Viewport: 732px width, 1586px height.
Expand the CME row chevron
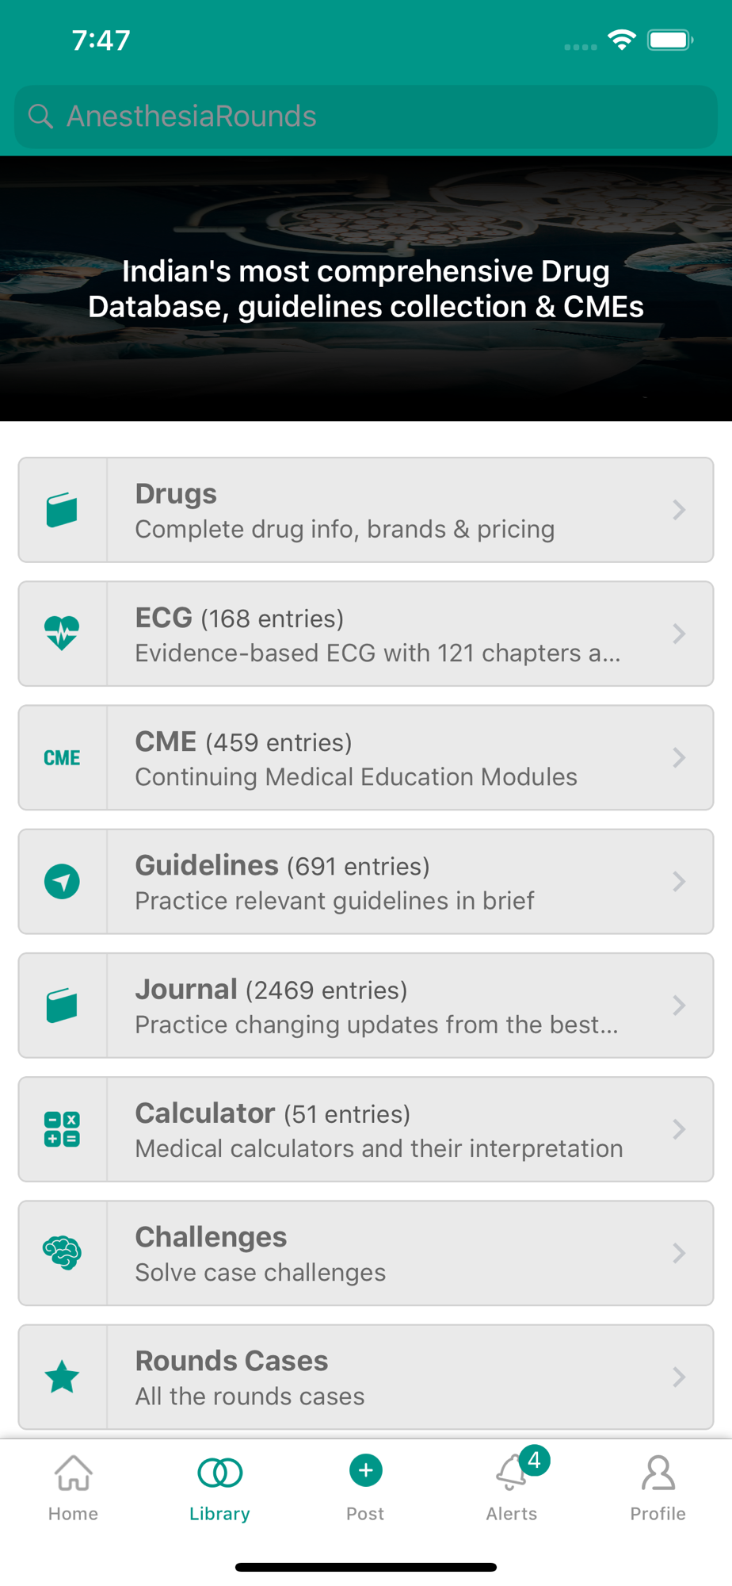click(x=679, y=758)
